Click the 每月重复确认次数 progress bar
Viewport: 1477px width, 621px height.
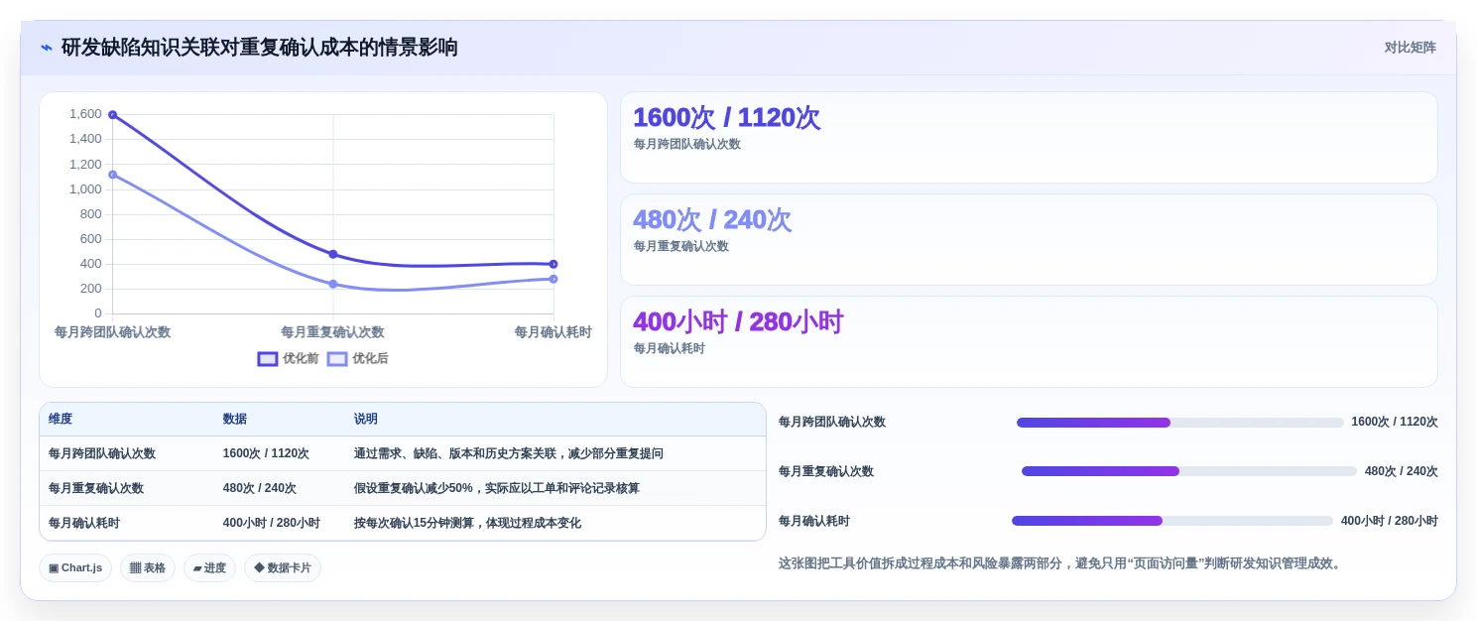[1189, 471]
